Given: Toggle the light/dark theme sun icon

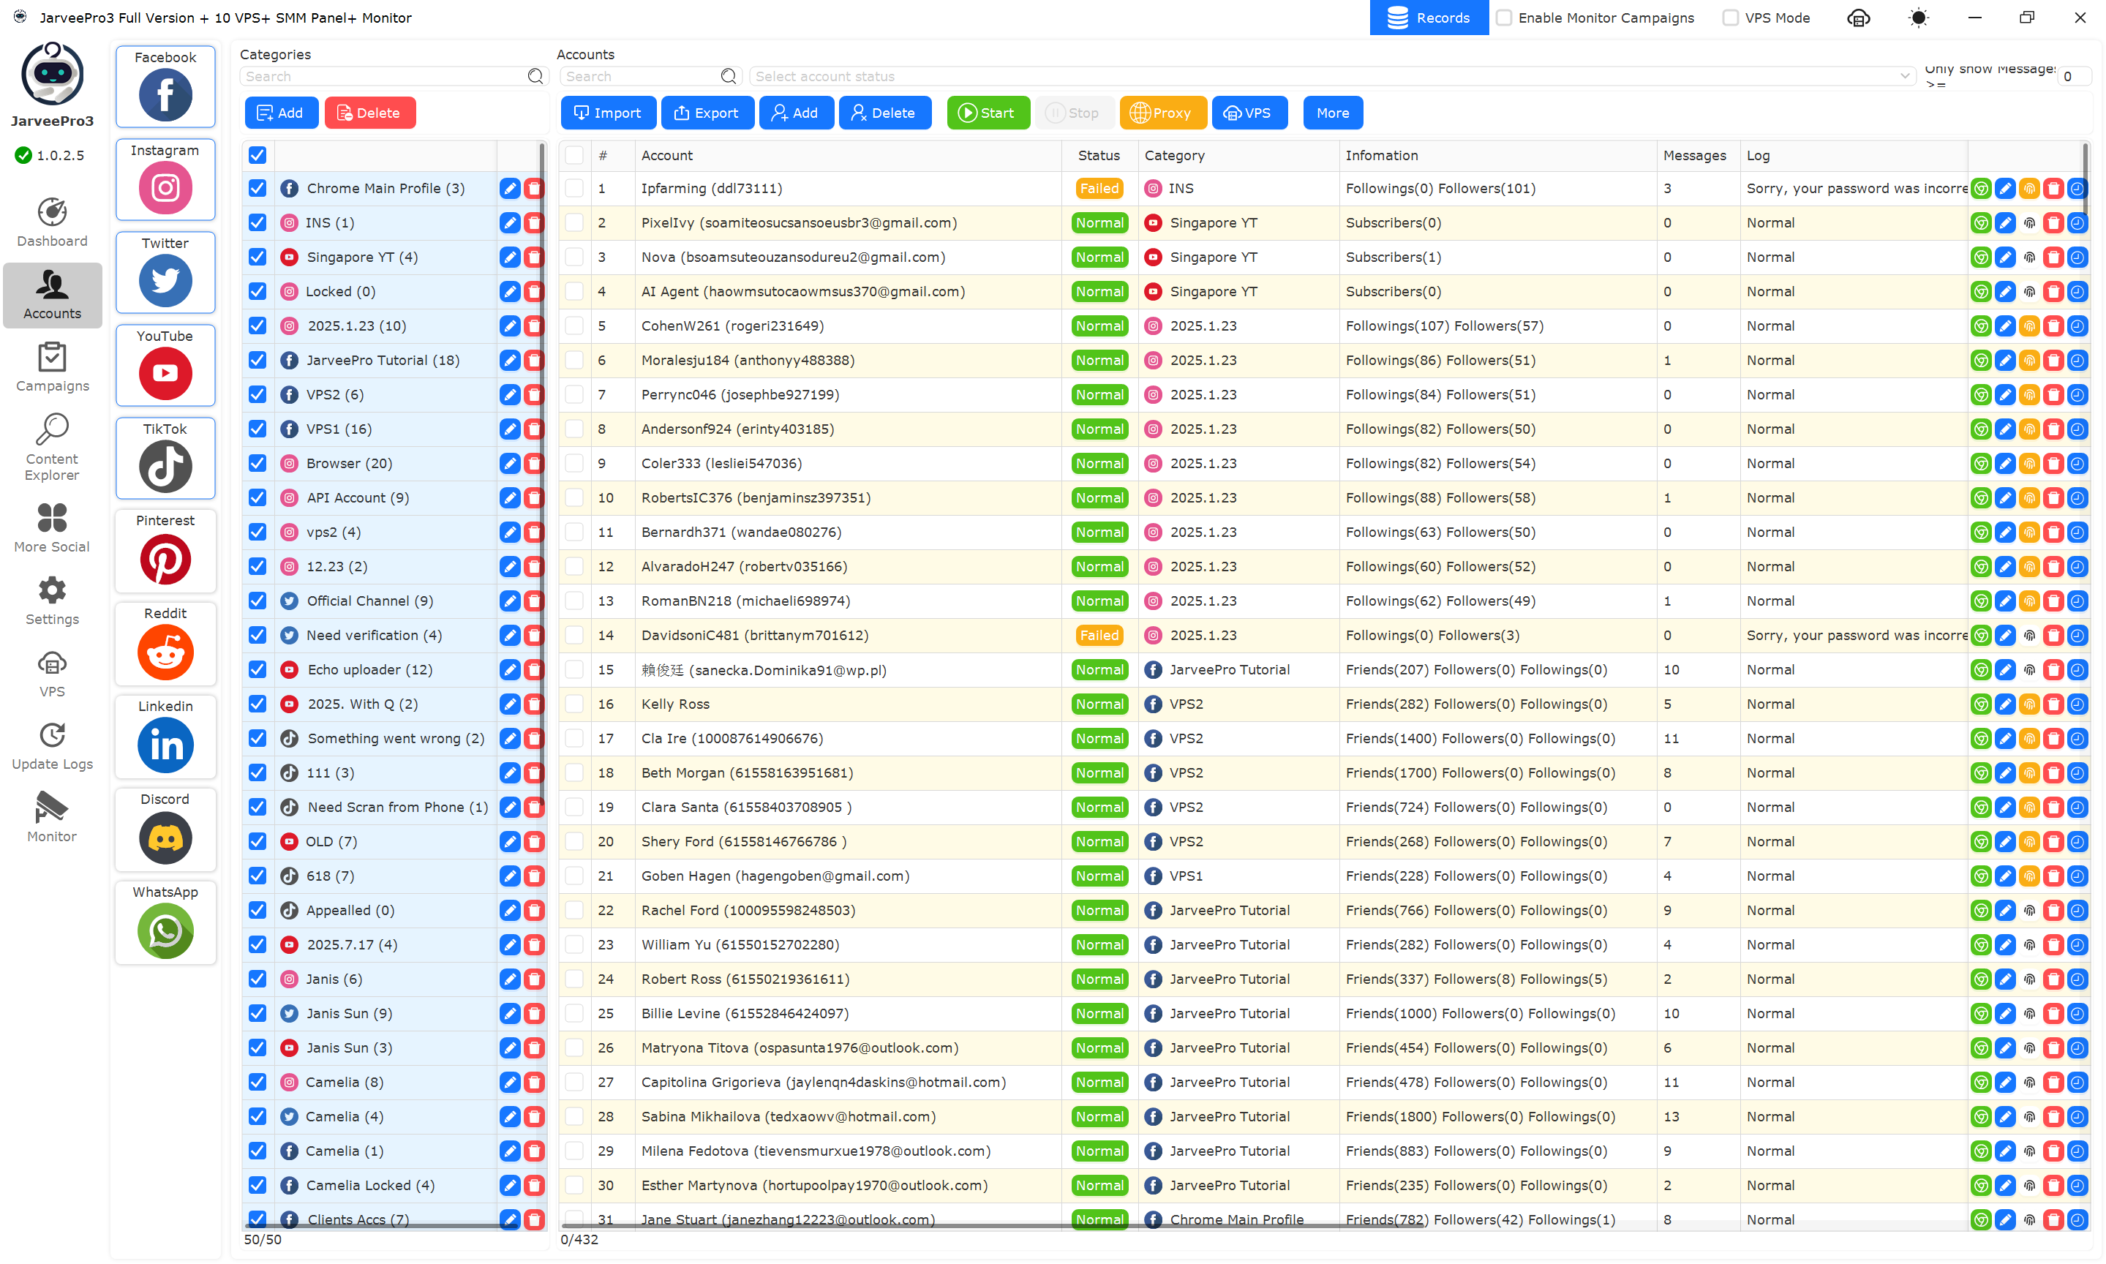Looking at the screenshot, I should point(1918,18).
